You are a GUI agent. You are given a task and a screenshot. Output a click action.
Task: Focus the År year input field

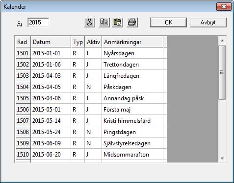(38, 23)
